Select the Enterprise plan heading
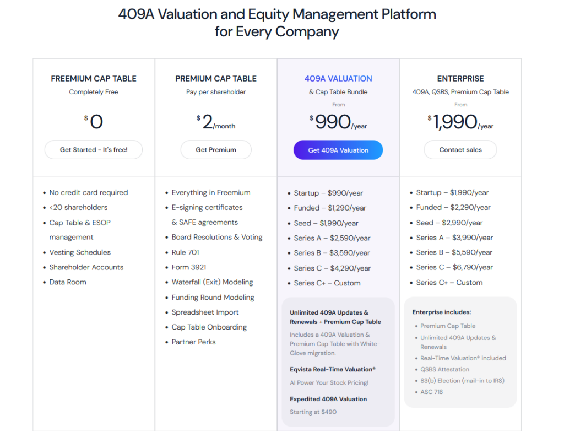 point(460,78)
